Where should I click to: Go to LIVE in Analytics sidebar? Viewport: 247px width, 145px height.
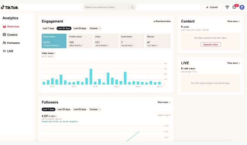[8, 51]
